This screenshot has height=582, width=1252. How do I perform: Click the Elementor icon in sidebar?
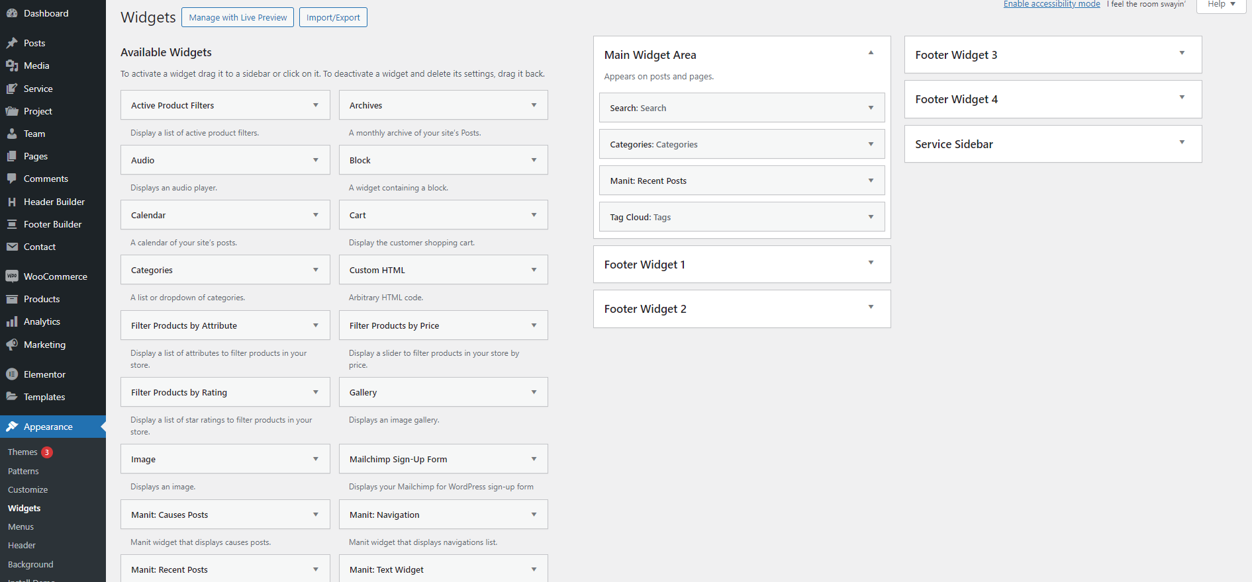point(12,374)
